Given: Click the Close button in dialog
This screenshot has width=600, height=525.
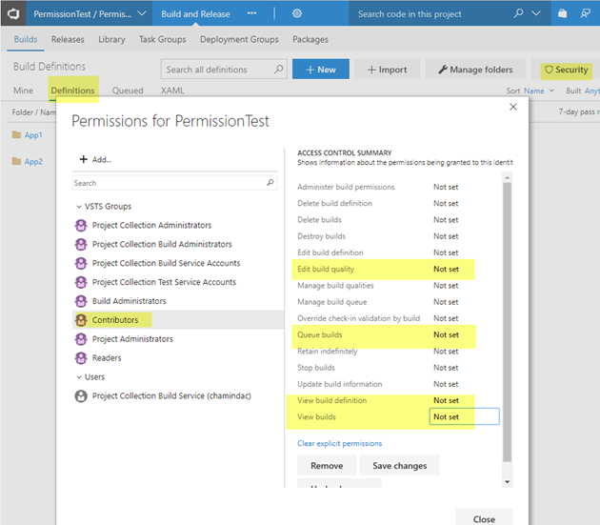Looking at the screenshot, I should click(484, 518).
